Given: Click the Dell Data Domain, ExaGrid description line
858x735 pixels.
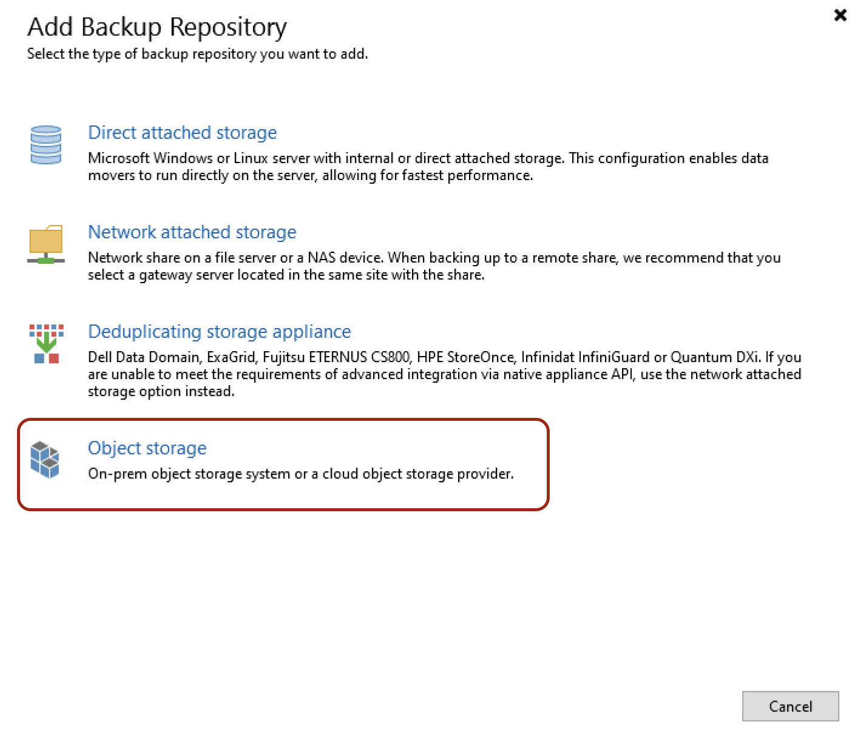Looking at the screenshot, I should point(444,357).
